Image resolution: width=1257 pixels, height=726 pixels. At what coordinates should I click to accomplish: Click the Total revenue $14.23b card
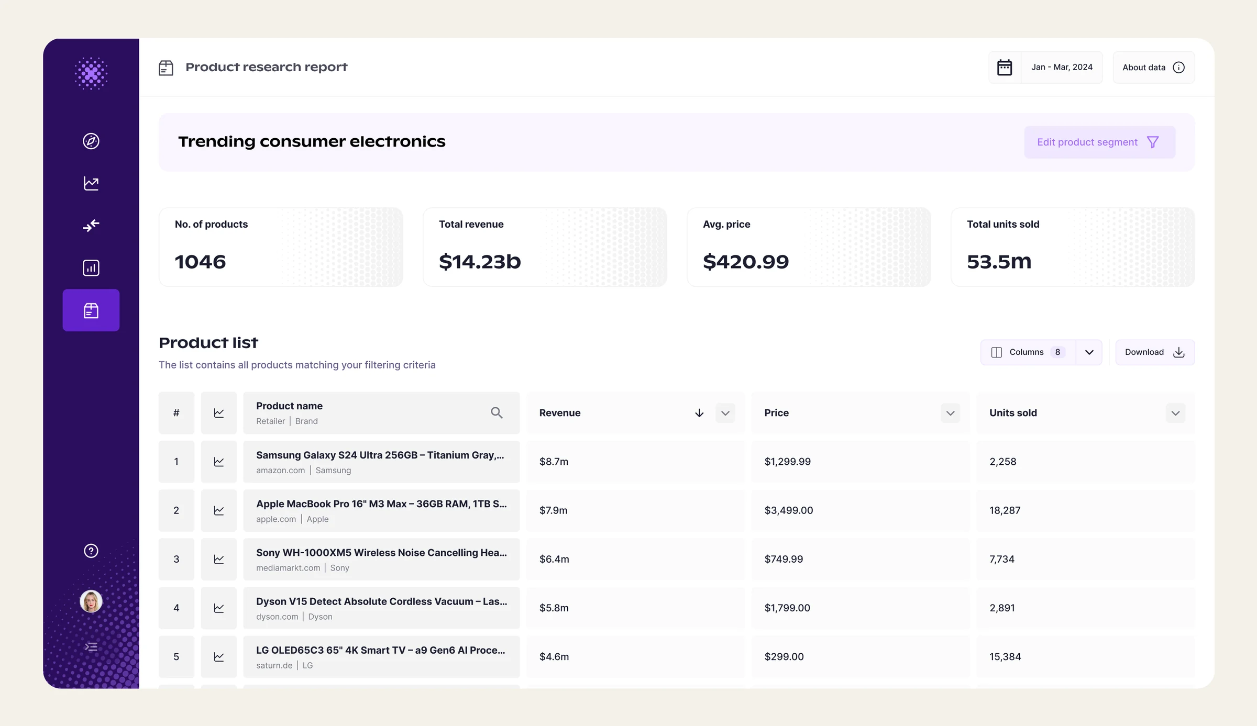point(545,247)
